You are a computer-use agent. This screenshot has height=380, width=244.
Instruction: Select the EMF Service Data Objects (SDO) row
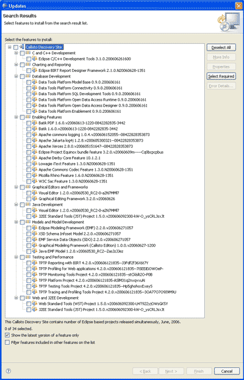85,240
